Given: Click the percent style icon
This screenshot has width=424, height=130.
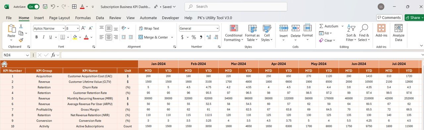Looking at the screenshot, I should click(193, 37).
